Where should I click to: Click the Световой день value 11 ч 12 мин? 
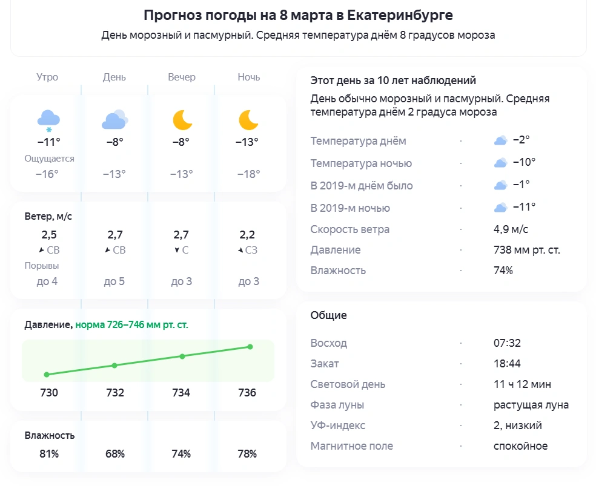(x=522, y=384)
